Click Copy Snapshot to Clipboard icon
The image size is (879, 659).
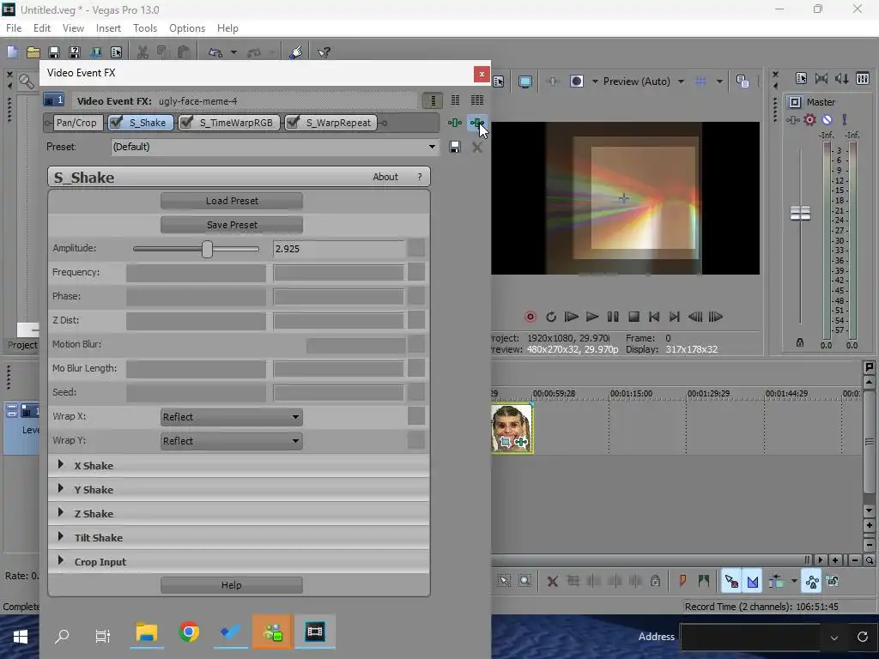tap(743, 82)
